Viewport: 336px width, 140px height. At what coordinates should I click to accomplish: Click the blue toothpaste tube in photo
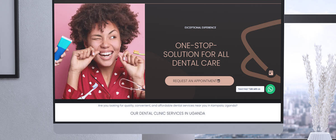(64, 48)
